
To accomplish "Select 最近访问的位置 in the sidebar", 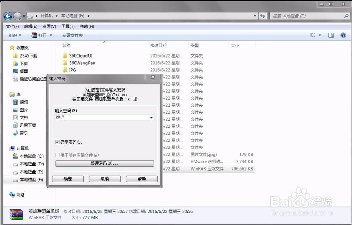I will pyautogui.click(x=30, y=79).
